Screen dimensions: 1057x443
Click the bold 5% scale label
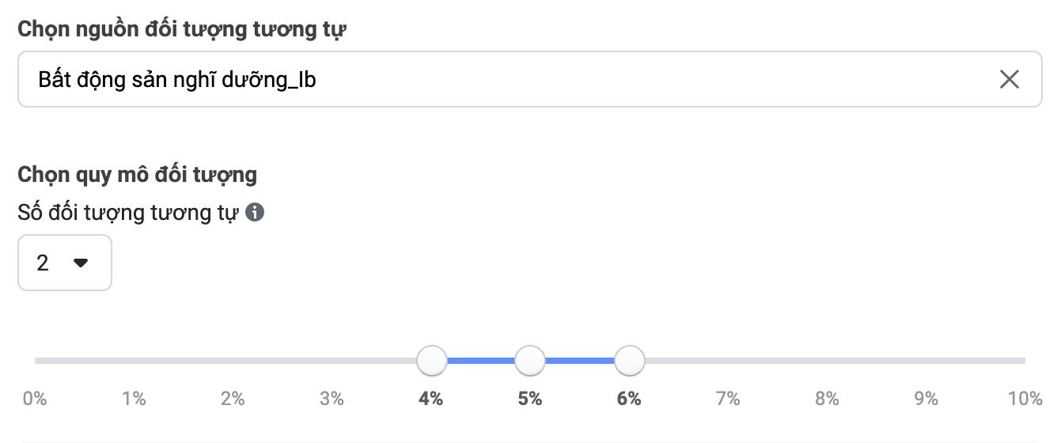click(530, 399)
